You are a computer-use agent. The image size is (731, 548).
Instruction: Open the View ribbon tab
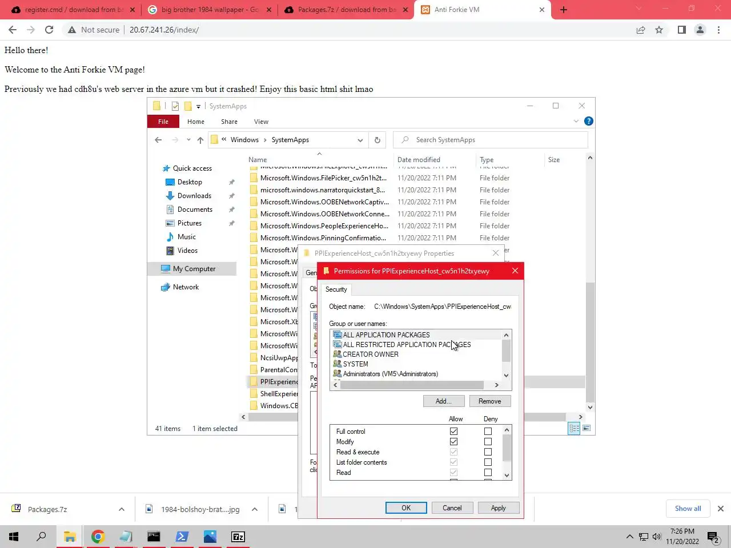pos(261,122)
